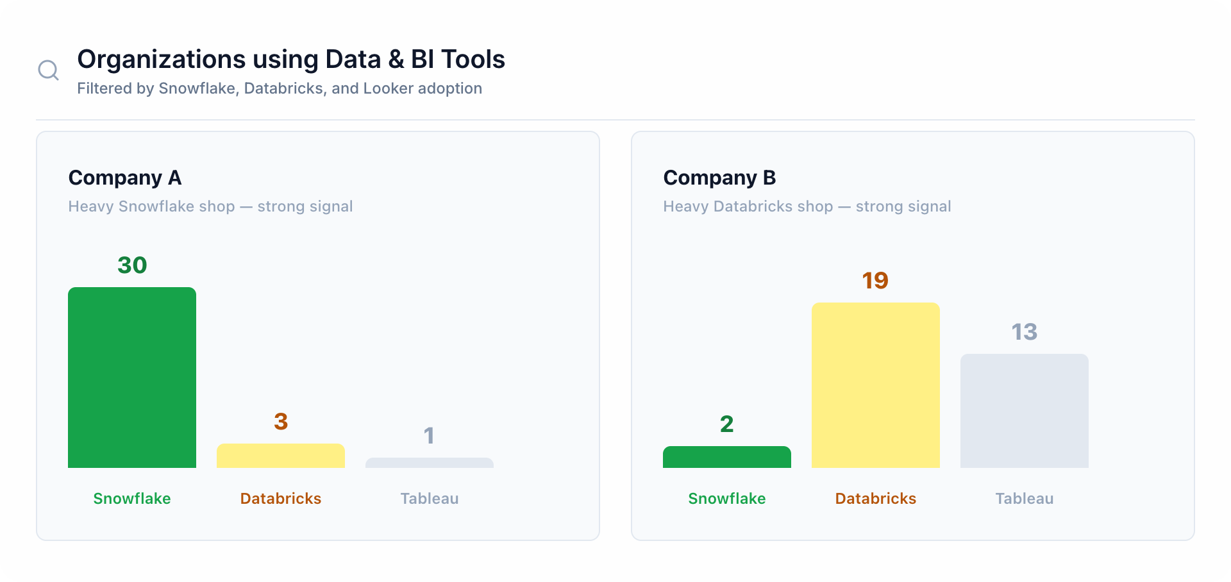Click Company B's yellow Databricks bar
The width and height of the screenshot is (1231, 582).
pos(876,385)
